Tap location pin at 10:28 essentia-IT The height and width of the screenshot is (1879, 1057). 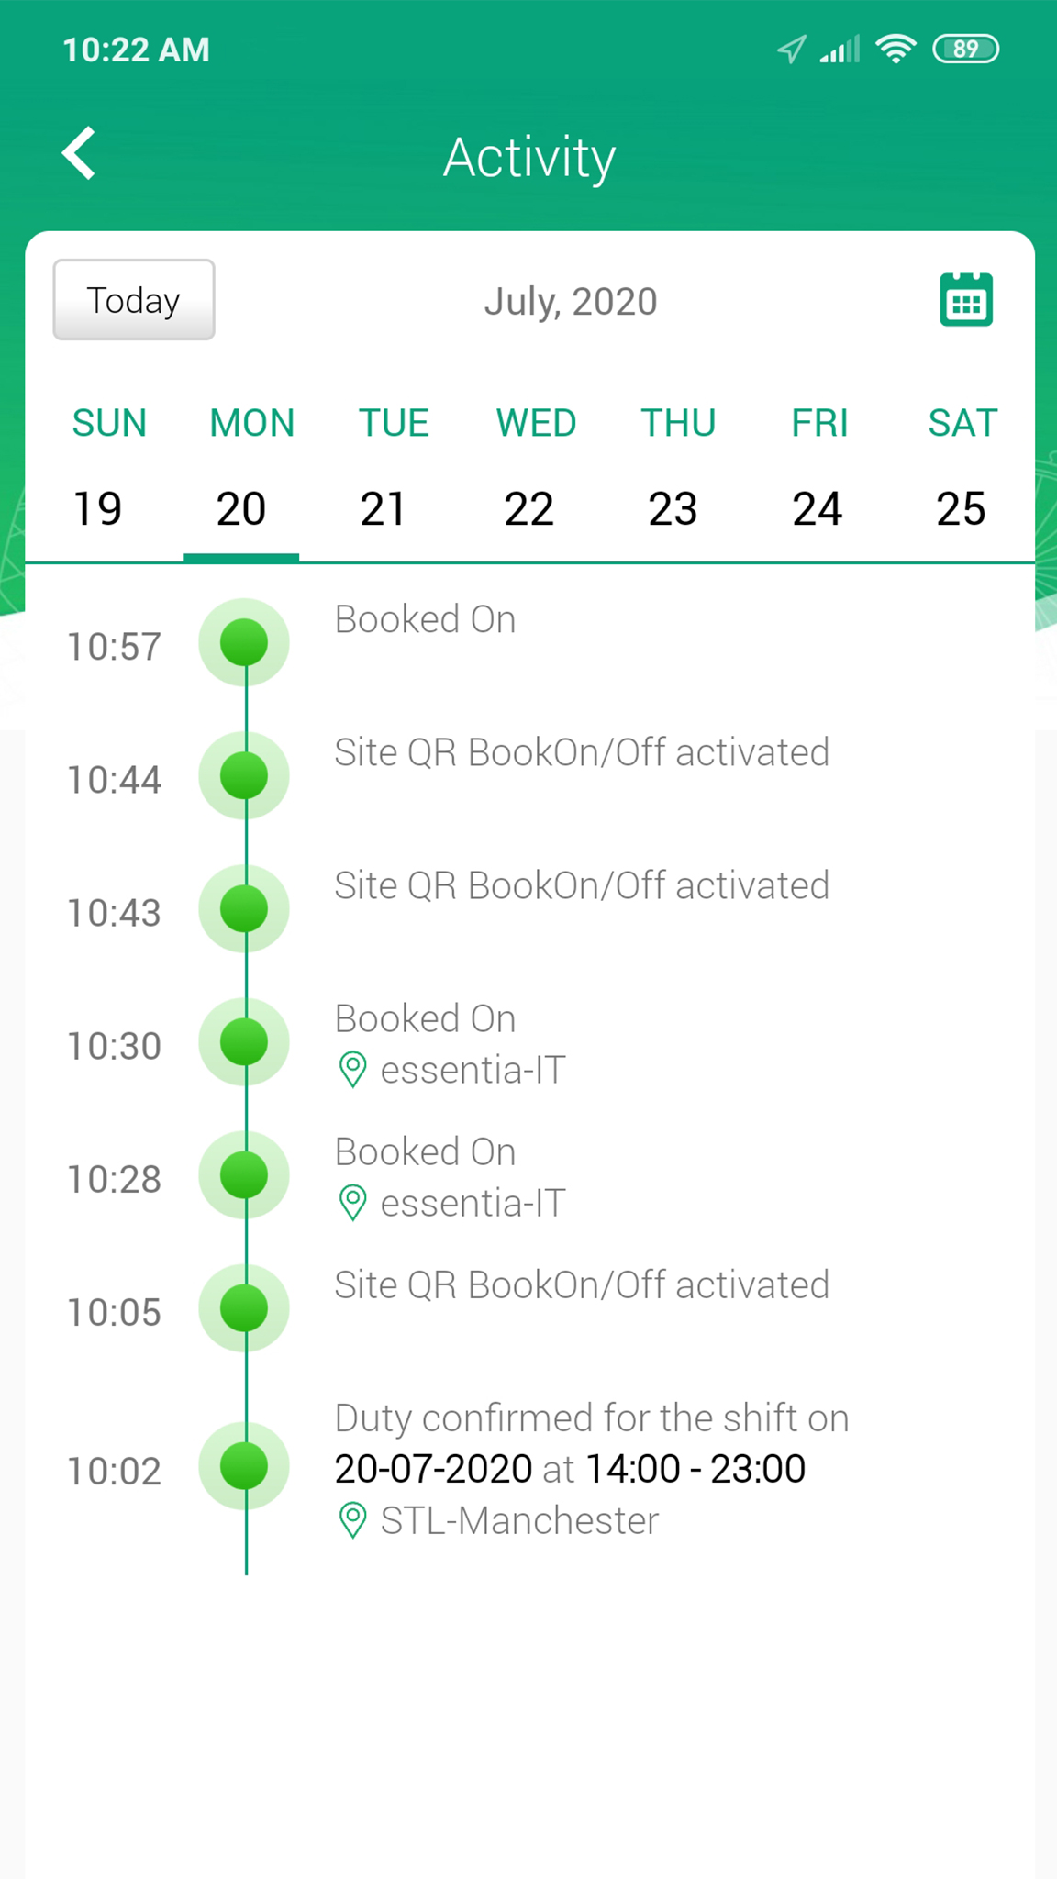point(353,1203)
